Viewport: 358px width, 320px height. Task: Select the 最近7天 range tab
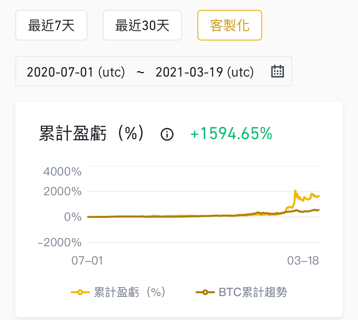pyautogui.click(x=51, y=25)
